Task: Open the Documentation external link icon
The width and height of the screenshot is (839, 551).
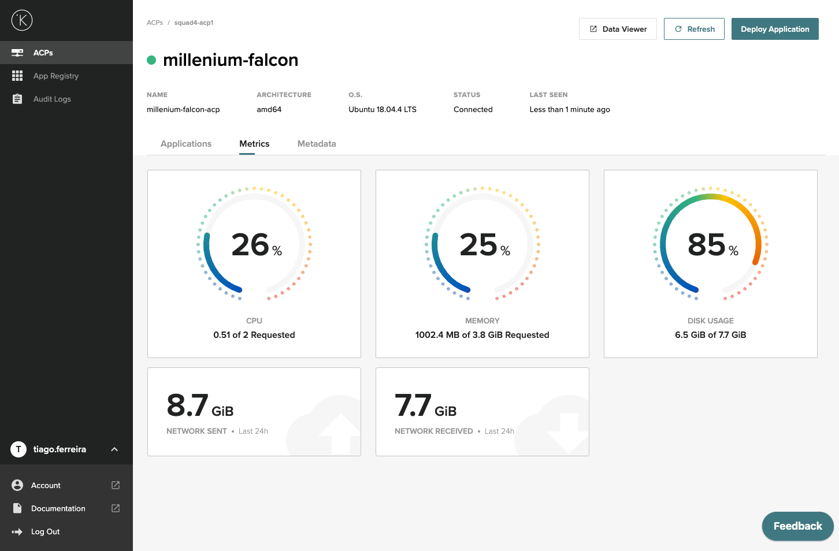Action: 116,508
